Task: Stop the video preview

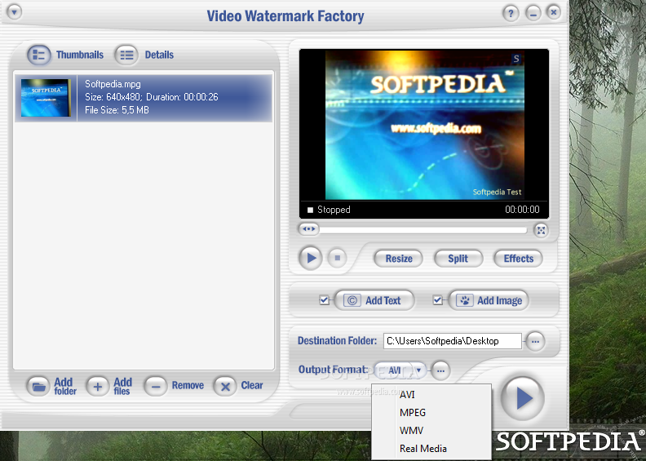Action: coord(338,259)
